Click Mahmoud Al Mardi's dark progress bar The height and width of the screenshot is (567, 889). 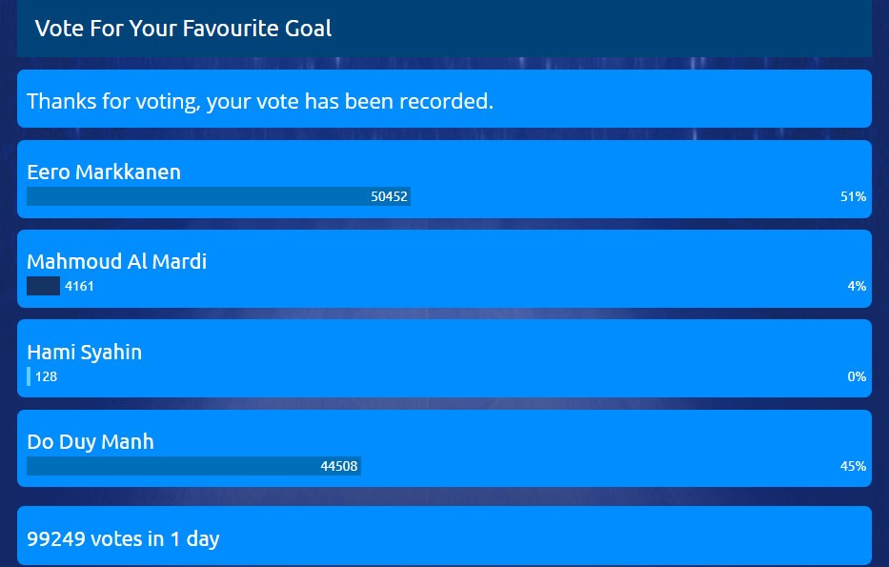tap(43, 286)
